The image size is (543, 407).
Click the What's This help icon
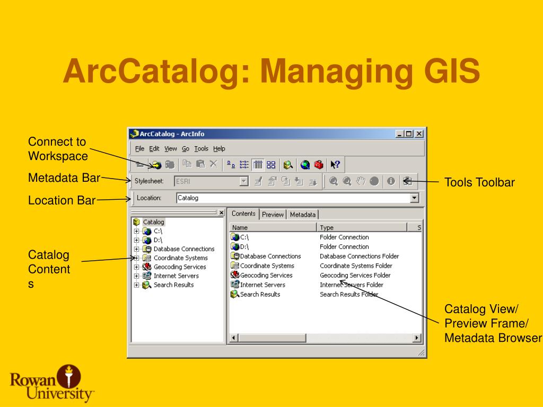[x=335, y=165]
